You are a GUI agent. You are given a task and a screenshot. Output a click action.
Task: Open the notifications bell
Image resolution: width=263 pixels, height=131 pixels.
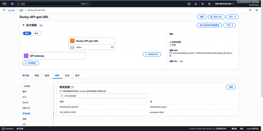[196, 4]
